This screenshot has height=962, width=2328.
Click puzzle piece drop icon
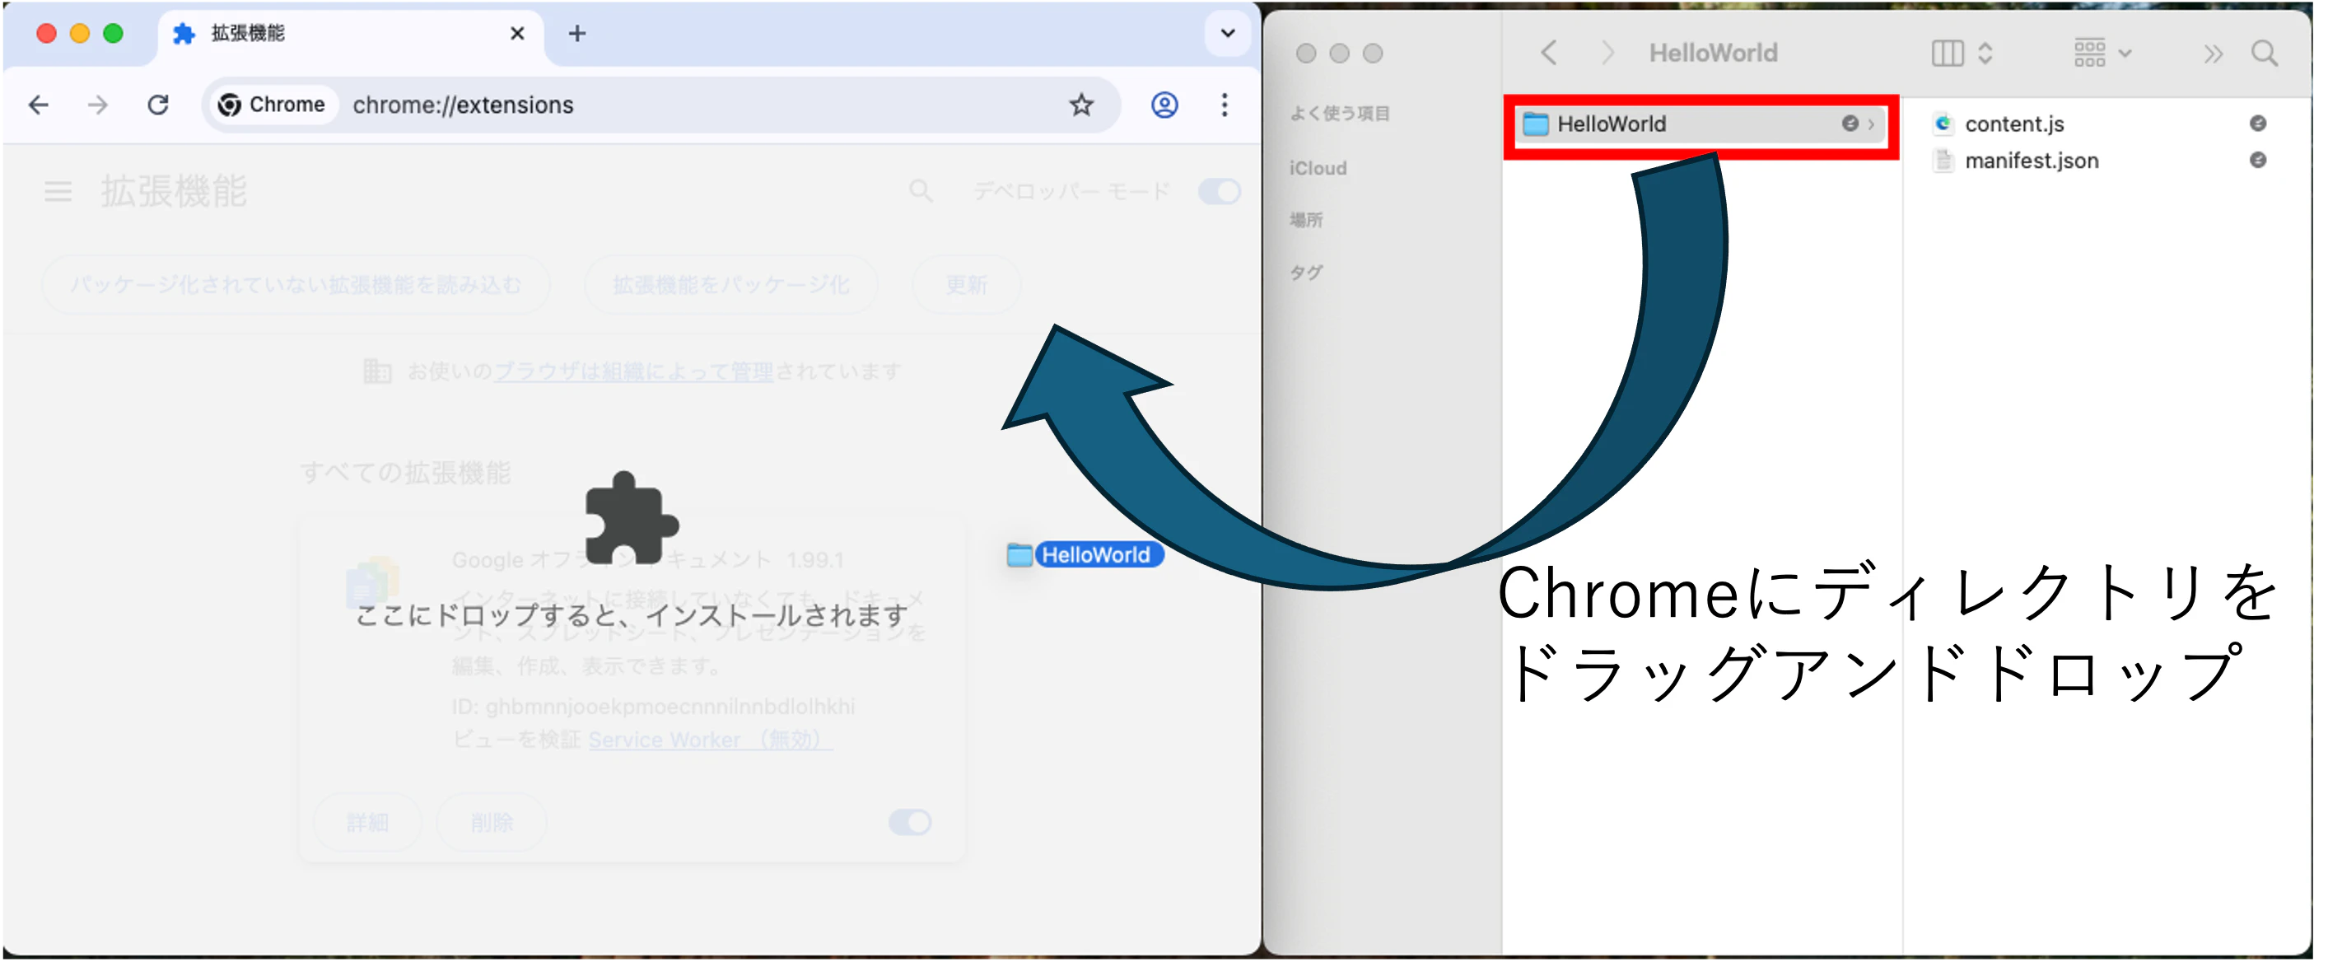coord(631,520)
